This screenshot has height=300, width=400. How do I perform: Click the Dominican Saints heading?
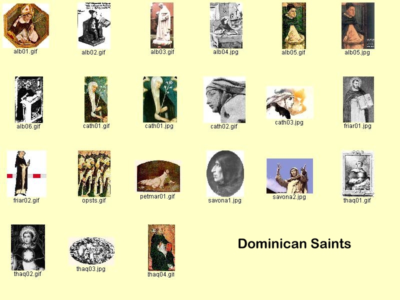tap(294, 243)
